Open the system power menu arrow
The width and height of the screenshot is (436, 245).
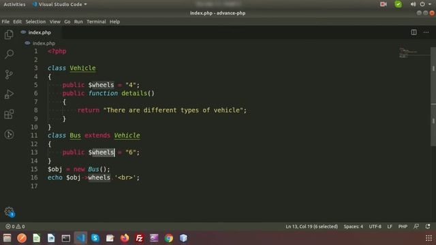(x=430, y=4)
